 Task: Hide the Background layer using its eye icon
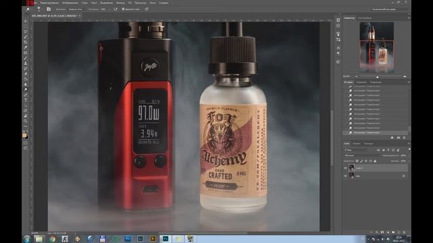(x=346, y=175)
